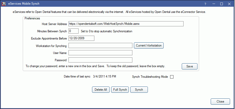Save the preferences with Save button

(x=189, y=66)
